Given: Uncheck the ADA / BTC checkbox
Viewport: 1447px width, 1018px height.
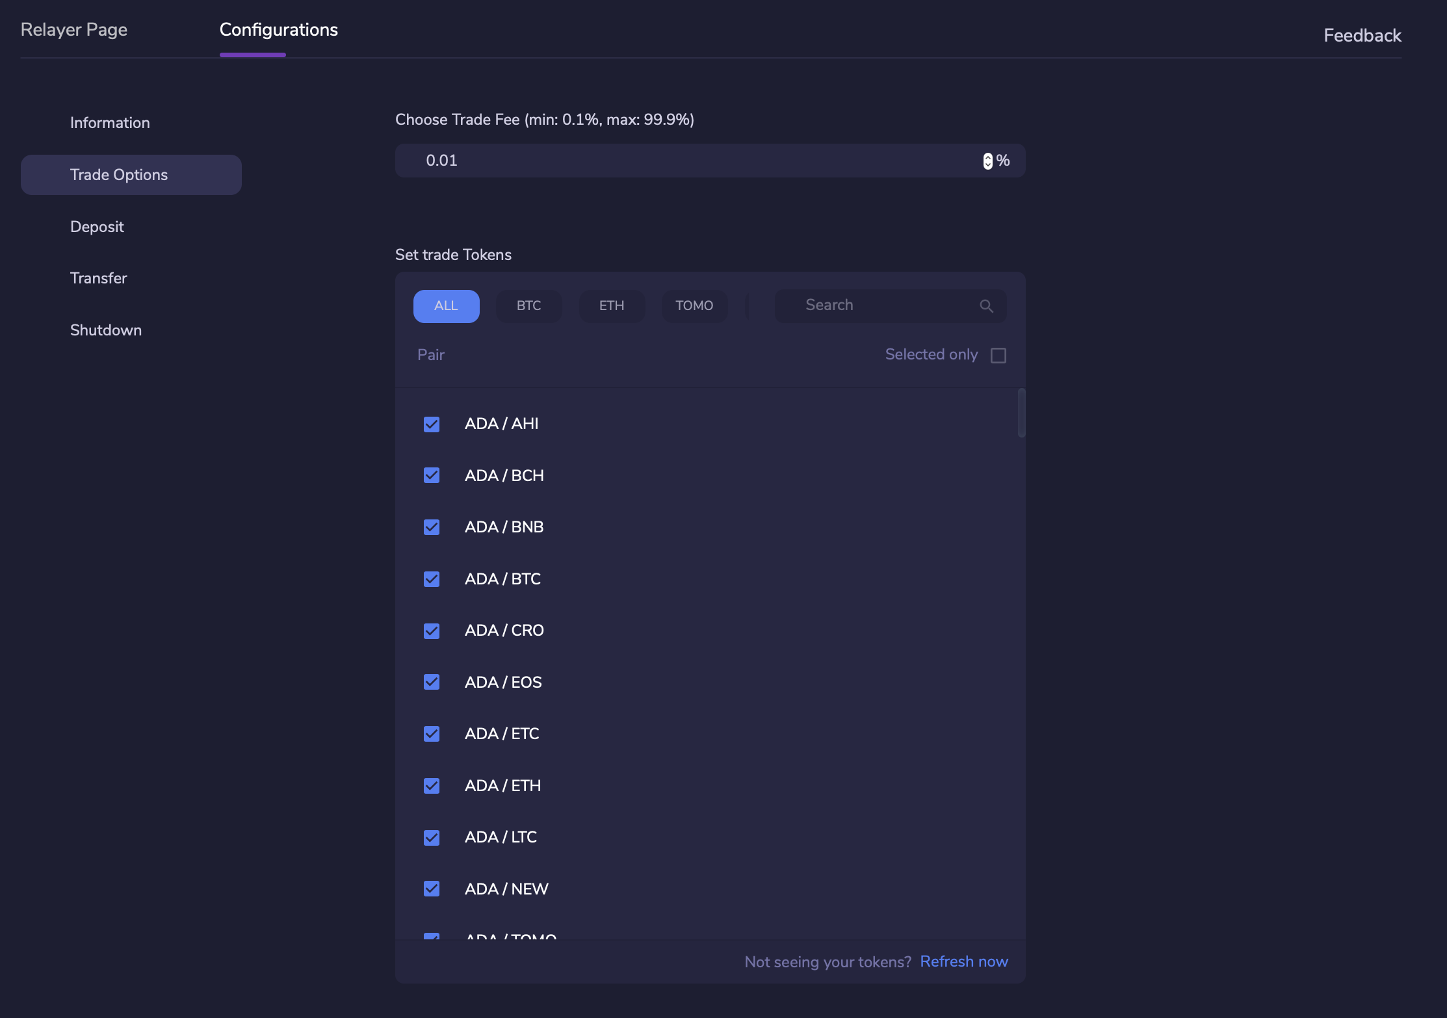Looking at the screenshot, I should [x=432, y=579].
